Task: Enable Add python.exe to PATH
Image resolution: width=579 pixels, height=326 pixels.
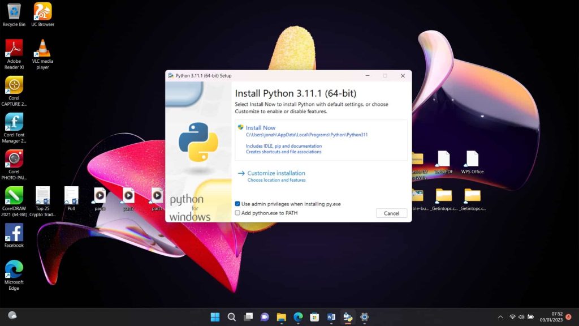Action: (x=237, y=213)
